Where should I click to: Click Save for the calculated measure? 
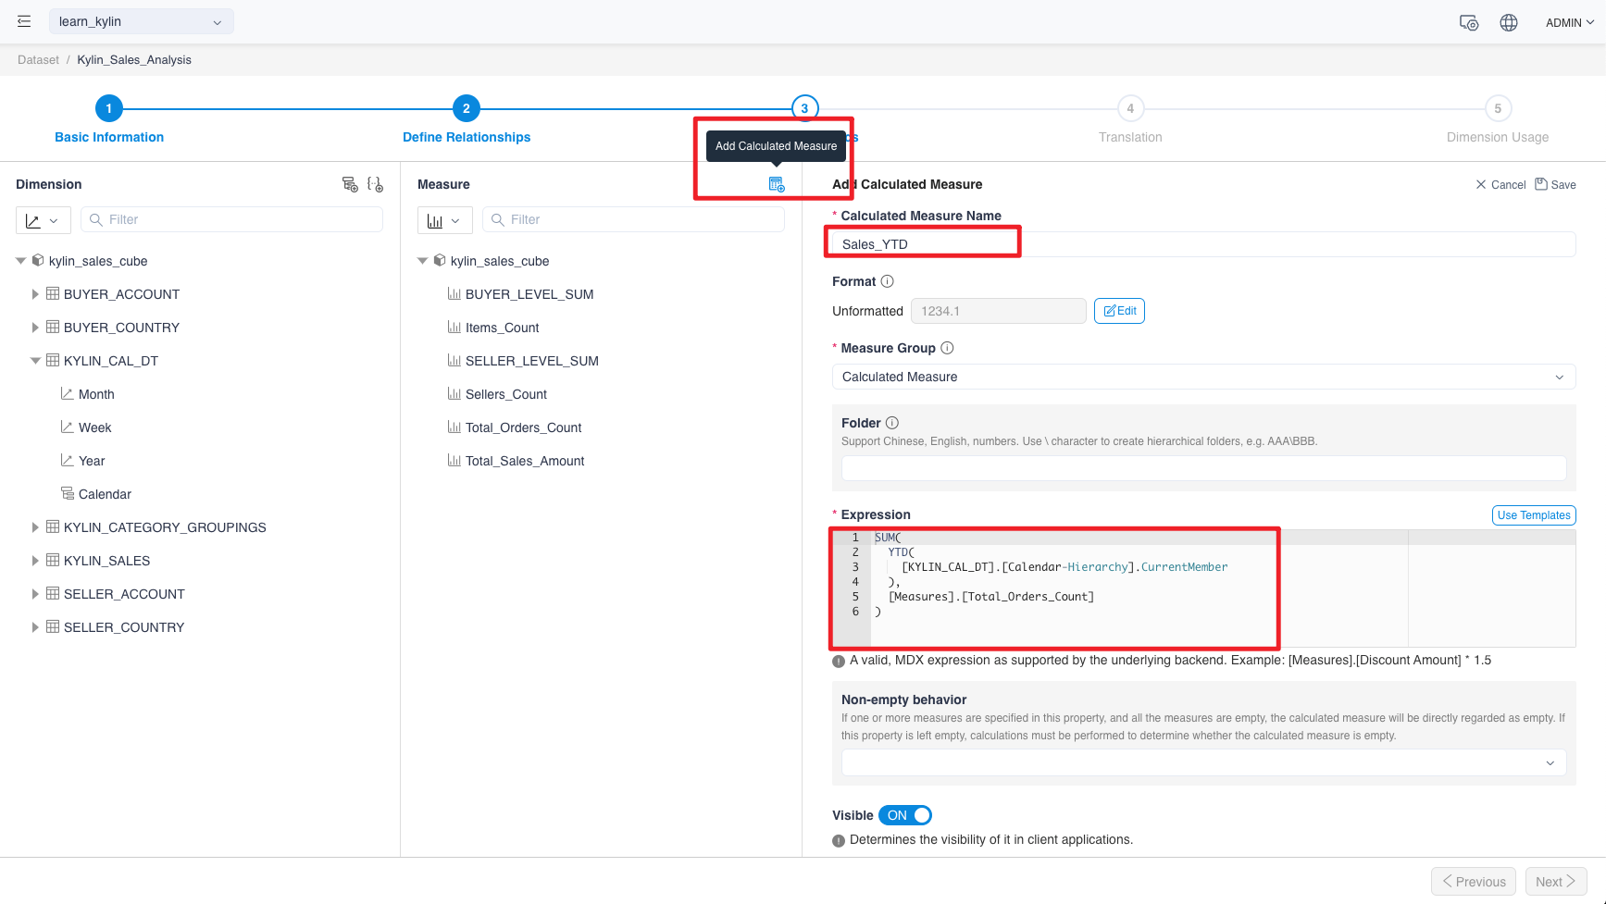click(x=1555, y=184)
